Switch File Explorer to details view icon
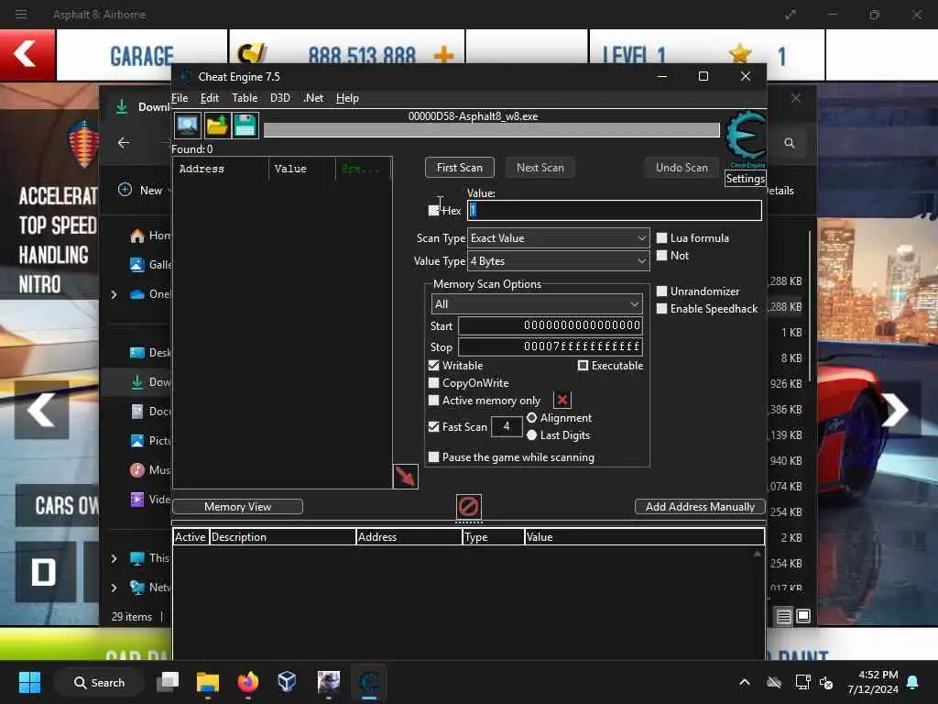 tap(784, 616)
